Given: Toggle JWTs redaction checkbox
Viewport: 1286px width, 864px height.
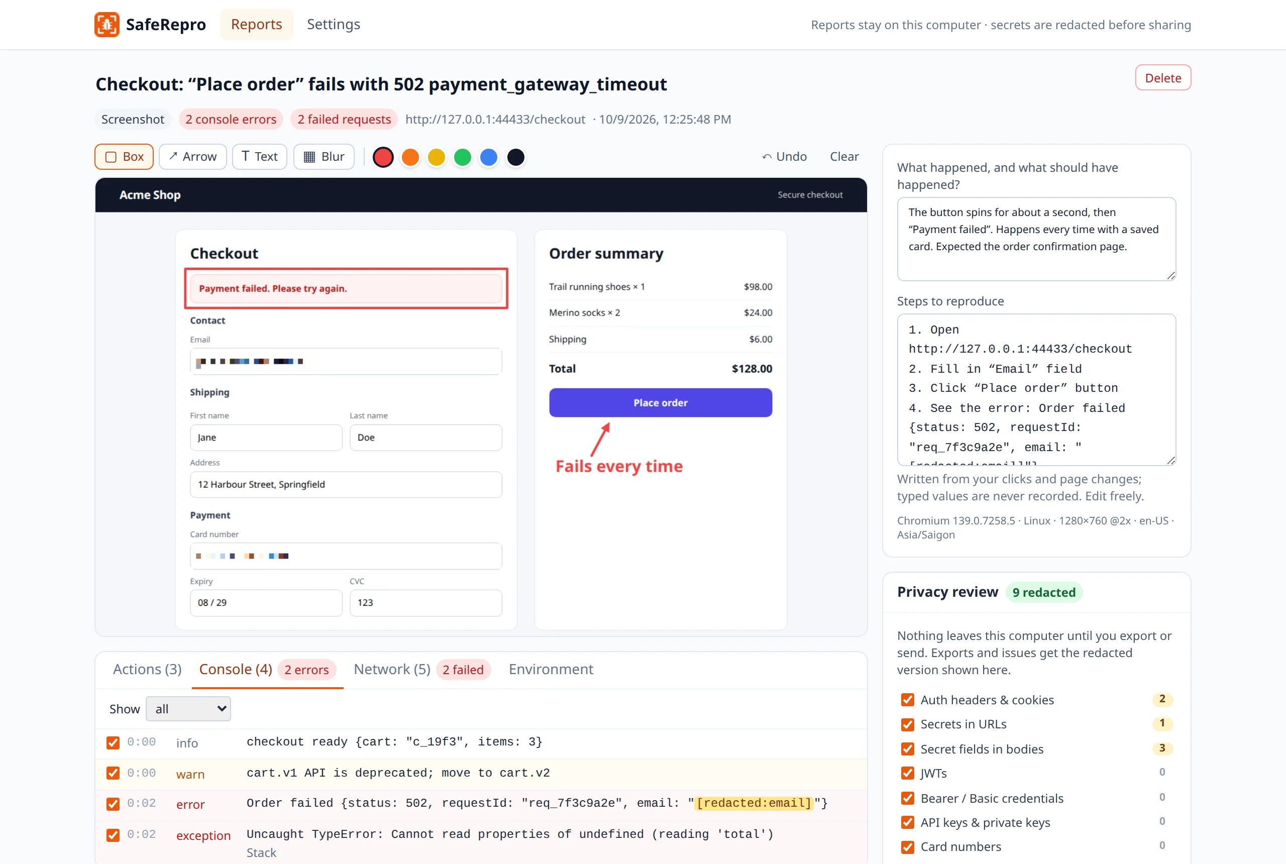Looking at the screenshot, I should pos(907,773).
